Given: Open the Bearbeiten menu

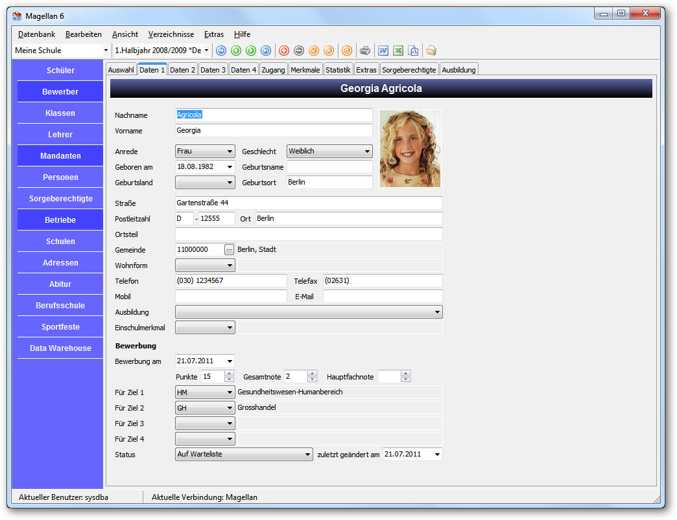Looking at the screenshot, I should (x=84, y=34).
